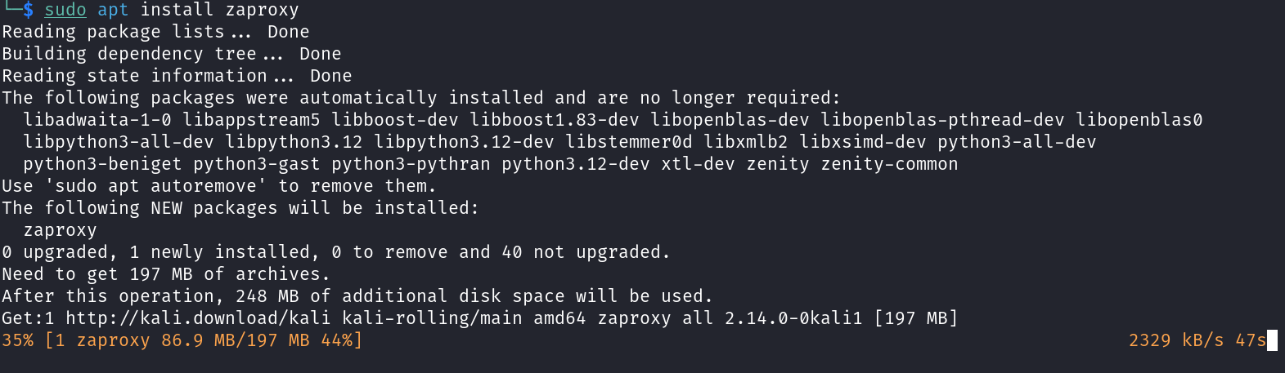Click the apt command in prompt
Image resolution: width=1285 pixels, height=373 pixels.
tap(113, 11)
